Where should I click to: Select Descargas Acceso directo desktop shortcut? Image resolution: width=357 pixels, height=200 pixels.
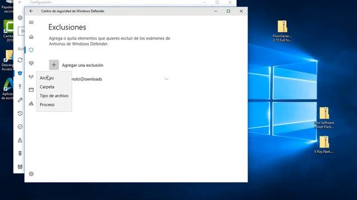[7, 61]
